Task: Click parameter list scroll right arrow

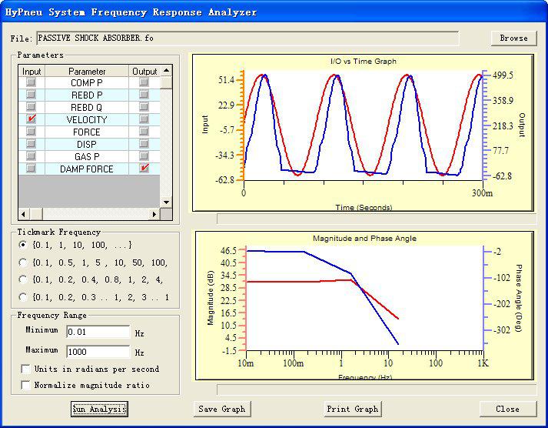Action: (154, 214)
